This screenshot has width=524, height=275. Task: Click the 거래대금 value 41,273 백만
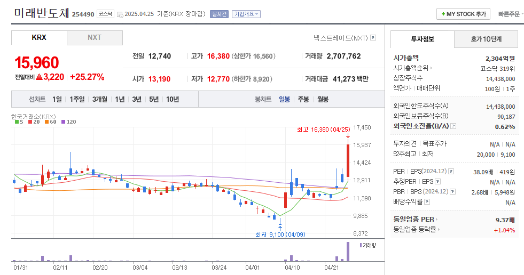click(350, 79)
